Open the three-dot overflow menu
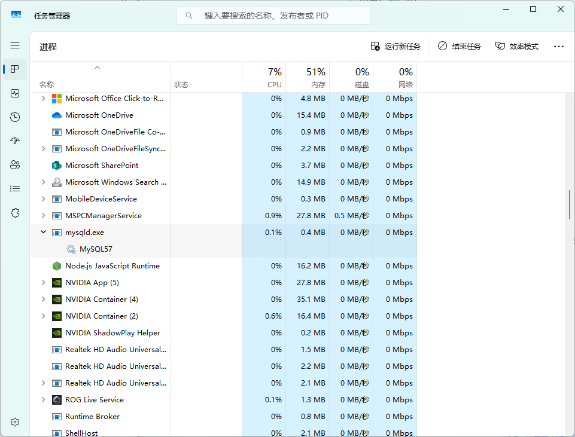This screenshot has height=437, width=575. click(558, 46)
